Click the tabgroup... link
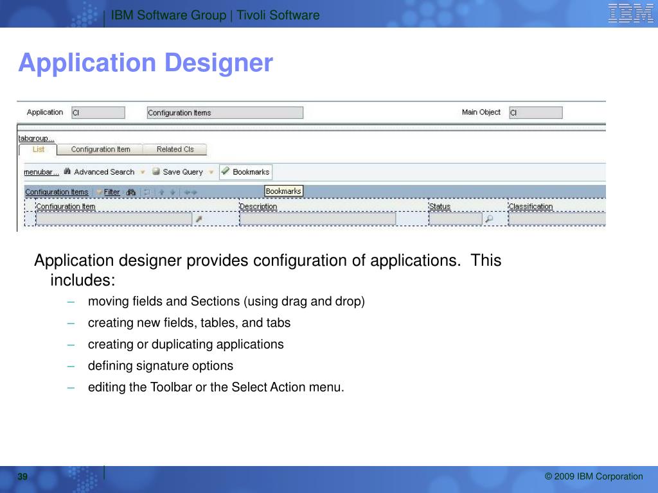The image size is (658, 493). click(x=36, y=139)
